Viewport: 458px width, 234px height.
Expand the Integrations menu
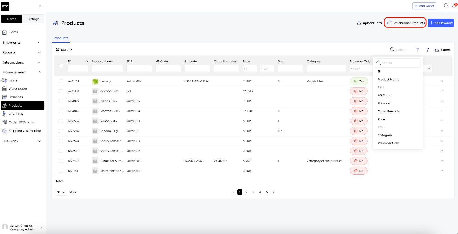(22, 62)
